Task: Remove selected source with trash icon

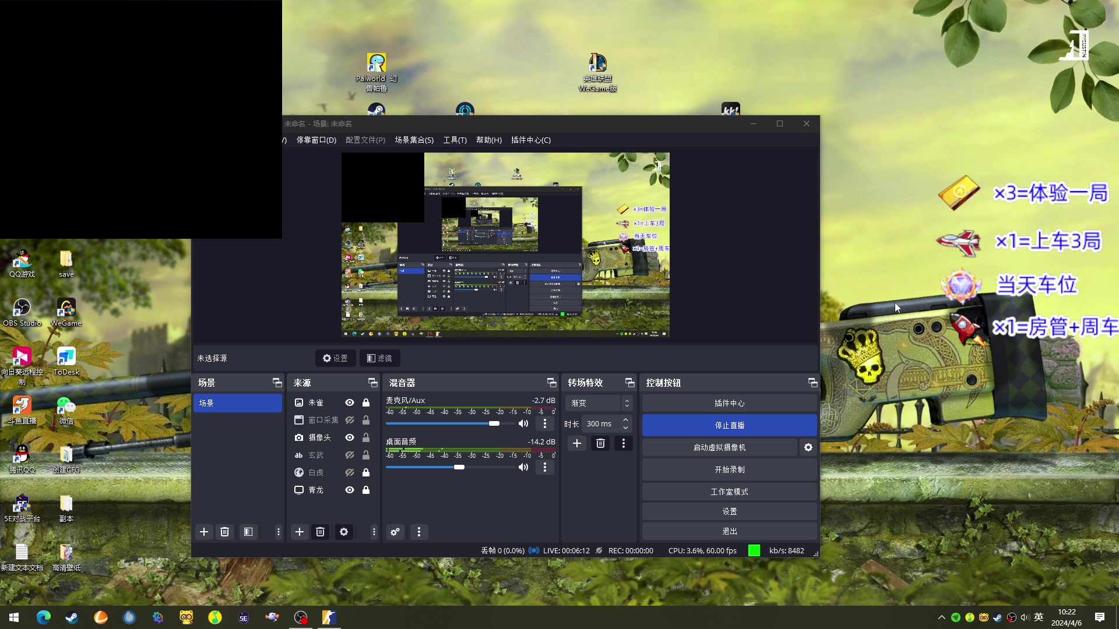Action: click(x=320, y=532)
